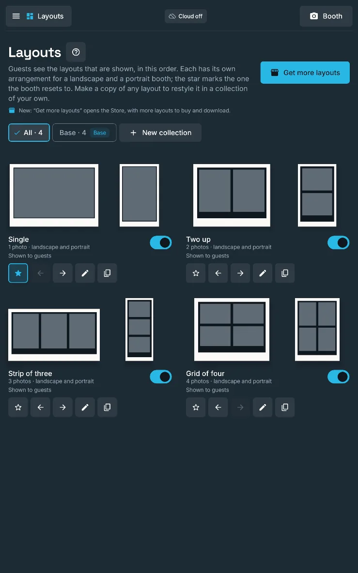Select the Base · 4 collection filter

[84, 133]
